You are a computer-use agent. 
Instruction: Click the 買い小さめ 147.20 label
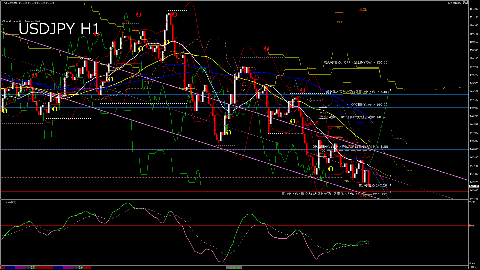(372, 185)
